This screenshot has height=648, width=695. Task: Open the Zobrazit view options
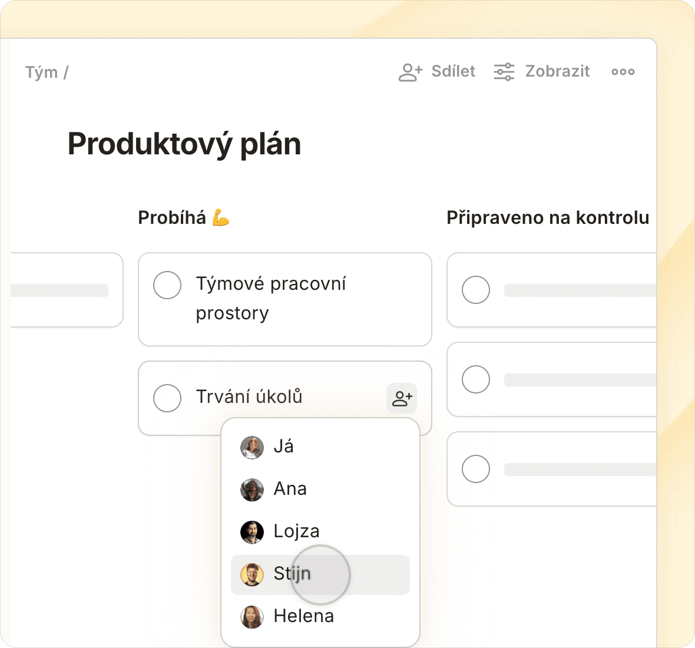pyautogui.click(x=557, y=72)
